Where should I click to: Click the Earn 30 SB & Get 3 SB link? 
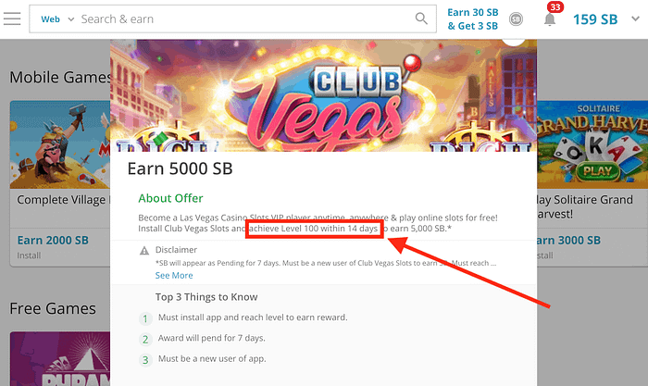click(473, 19)
